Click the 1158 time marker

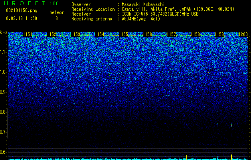(195, 34)
